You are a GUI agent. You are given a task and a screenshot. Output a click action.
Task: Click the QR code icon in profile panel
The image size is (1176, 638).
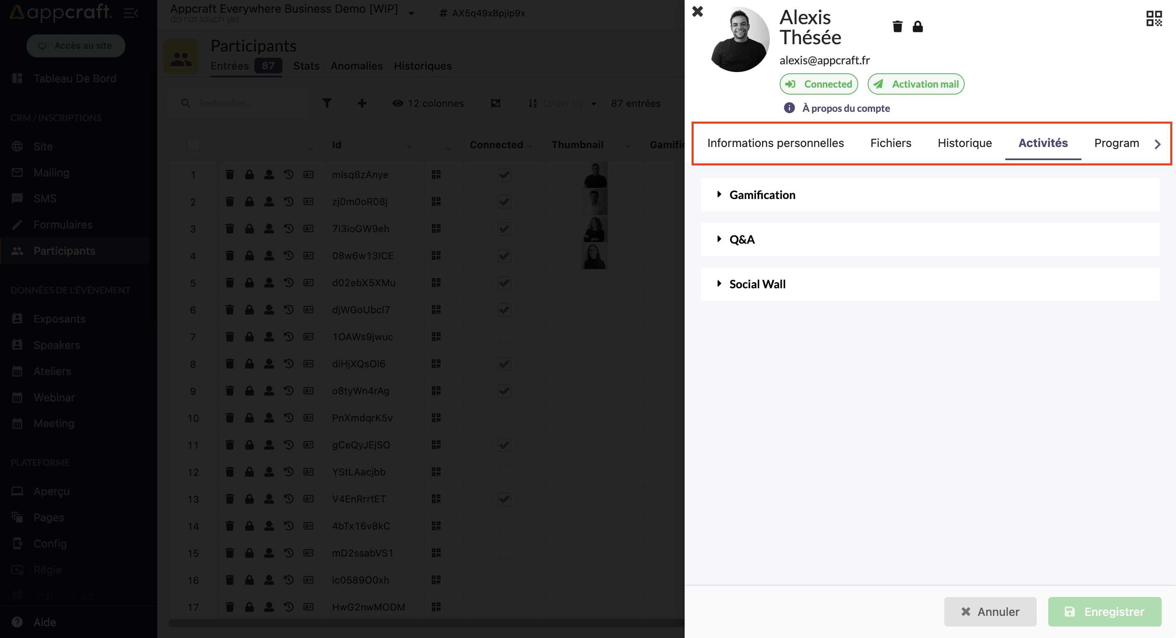(1153, 19)
